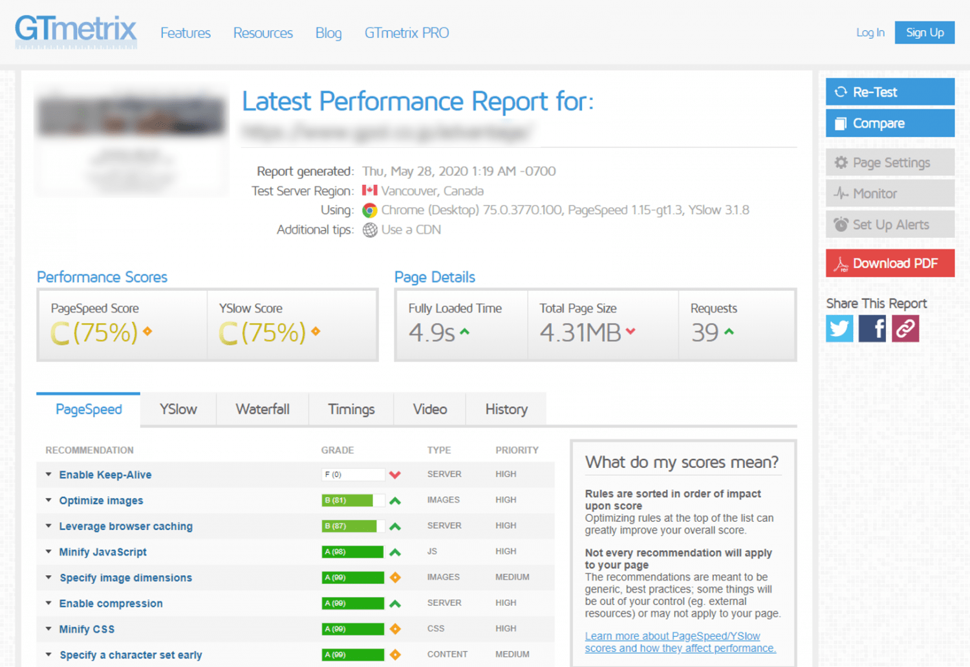This screenshot has height=667, width=970.
Task: Open the Waterfall tab
Action: click(263, 409)
